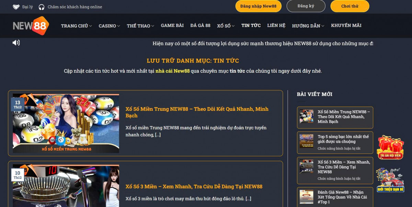
Task: Open sidebar link Top 5 sòng bạc lớn nhất
Action: [x=343, y=139]
